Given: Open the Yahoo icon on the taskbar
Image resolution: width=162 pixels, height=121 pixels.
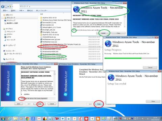Looking at the screenshot, I should 57,119.
